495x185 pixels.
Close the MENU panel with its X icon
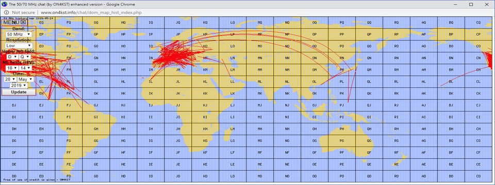click(x=24, y=22)
